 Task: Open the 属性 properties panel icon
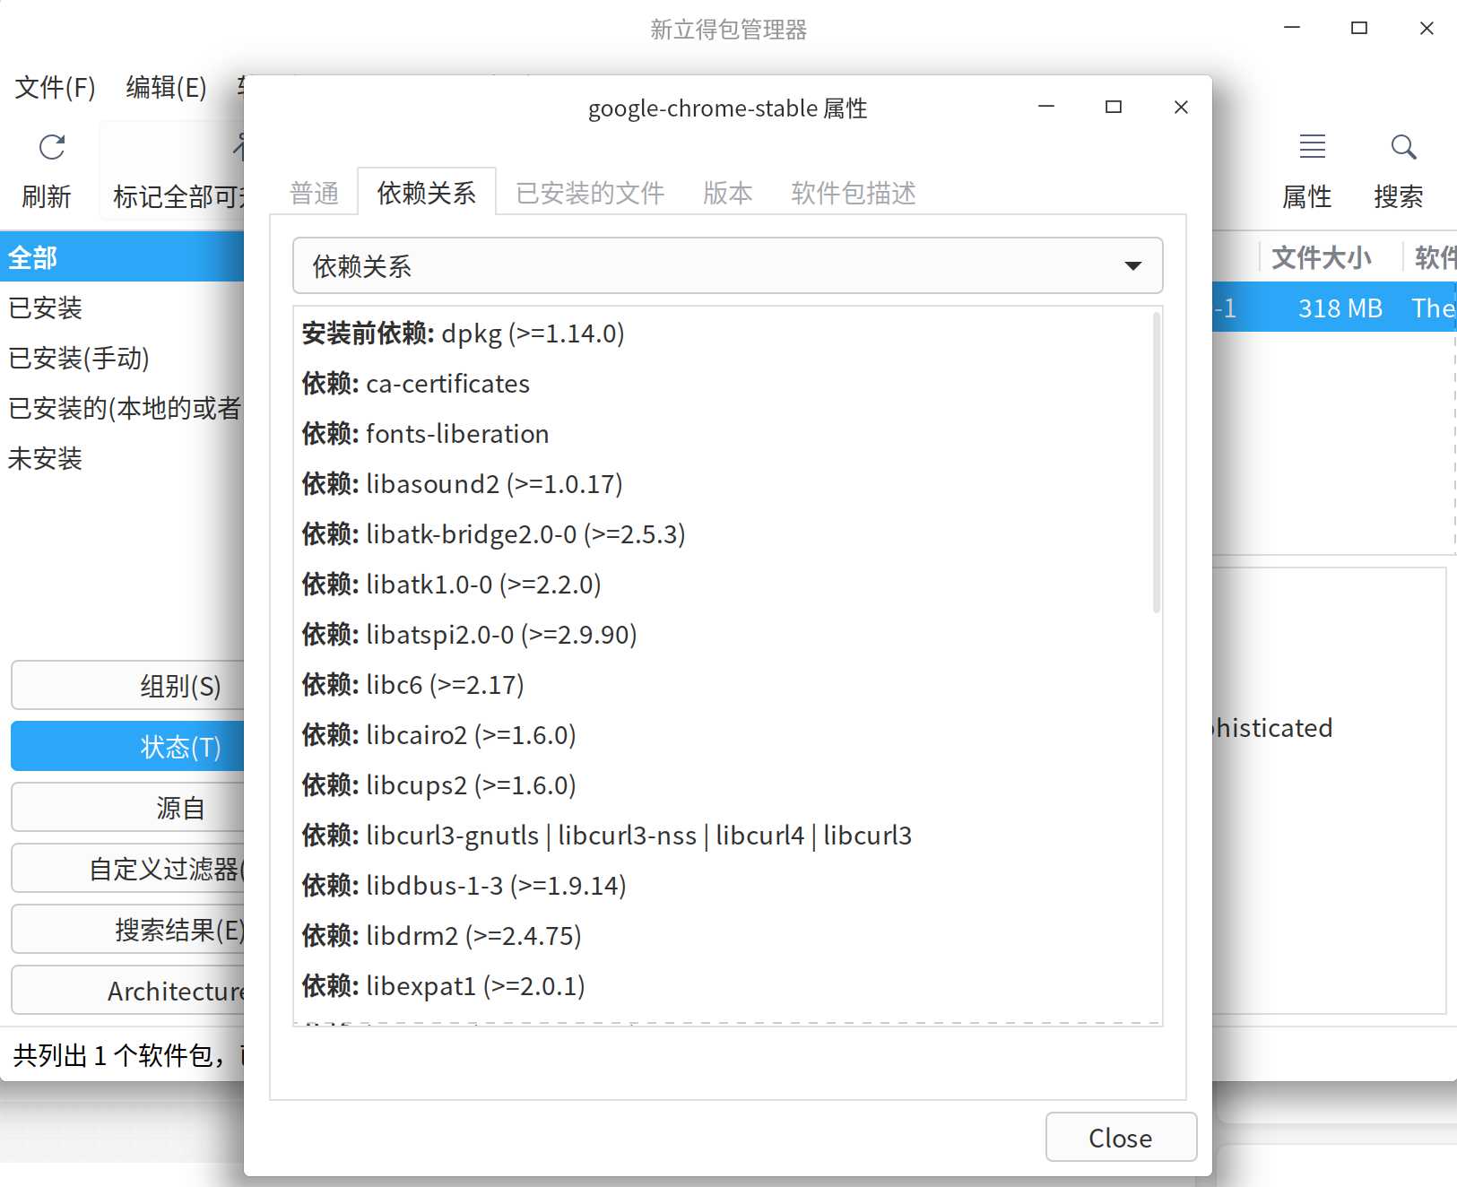tap(1310, 148)
